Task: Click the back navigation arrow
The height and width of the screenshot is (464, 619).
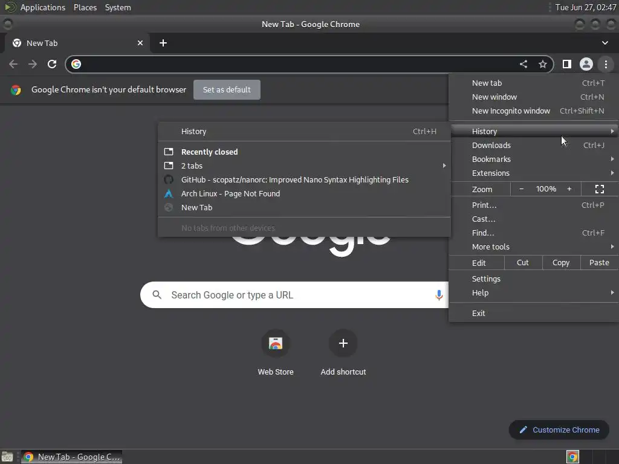Action: [13, 64]
